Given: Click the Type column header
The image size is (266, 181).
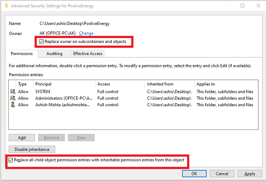Looking at the screenshot, I should (23, 84).
